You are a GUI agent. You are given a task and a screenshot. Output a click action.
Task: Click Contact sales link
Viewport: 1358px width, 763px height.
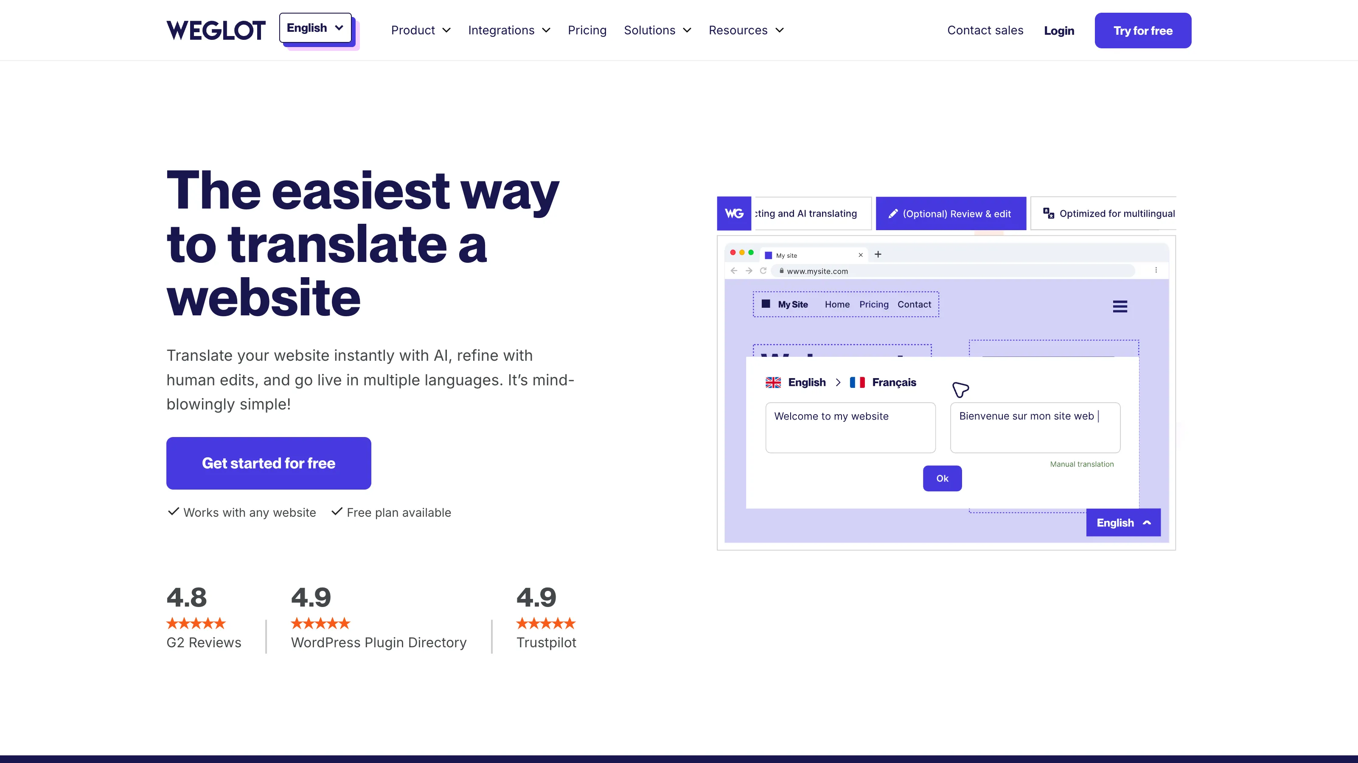coord(985,31)
